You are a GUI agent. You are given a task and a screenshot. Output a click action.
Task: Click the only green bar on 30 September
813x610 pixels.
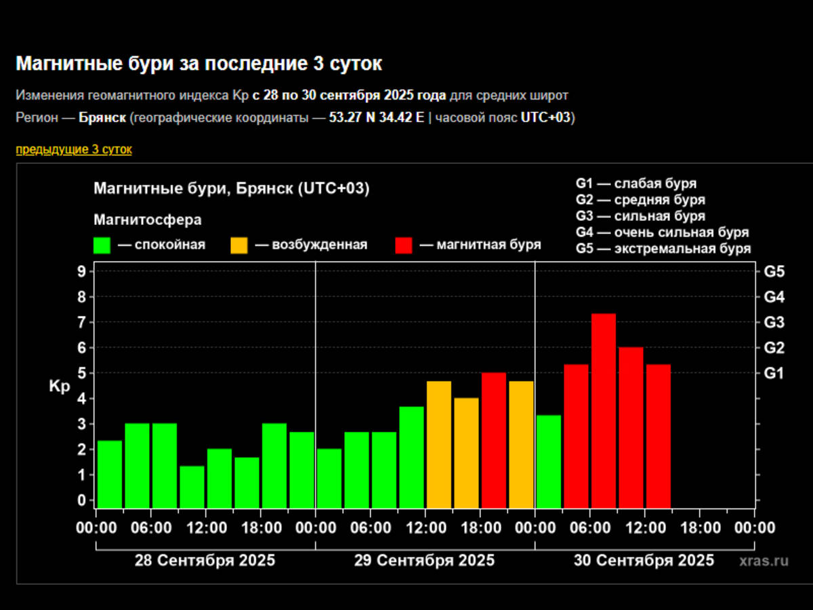(549, 461)
